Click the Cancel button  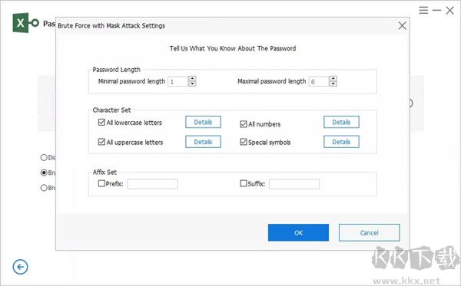click(x=370, y=232)
